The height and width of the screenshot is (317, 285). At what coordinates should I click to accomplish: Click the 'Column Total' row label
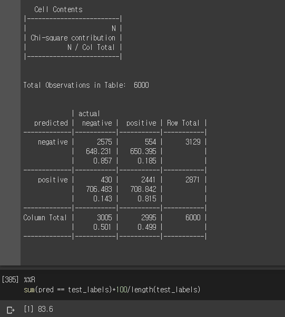pyautogui.click(x=45, y=218)
